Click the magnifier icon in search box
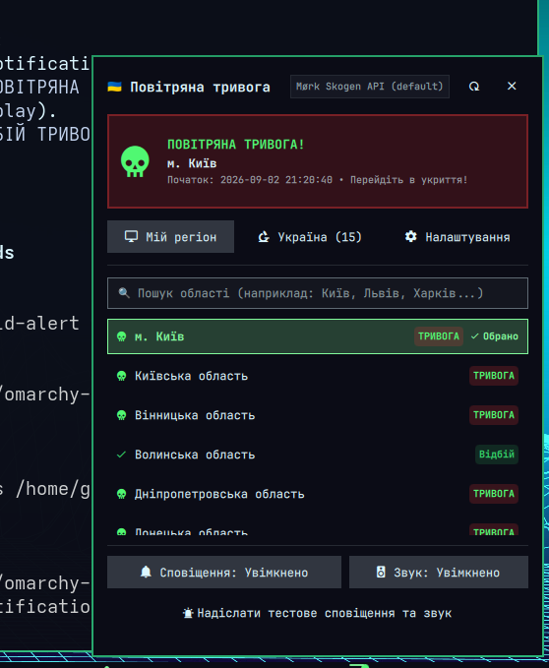 [124, 292]
